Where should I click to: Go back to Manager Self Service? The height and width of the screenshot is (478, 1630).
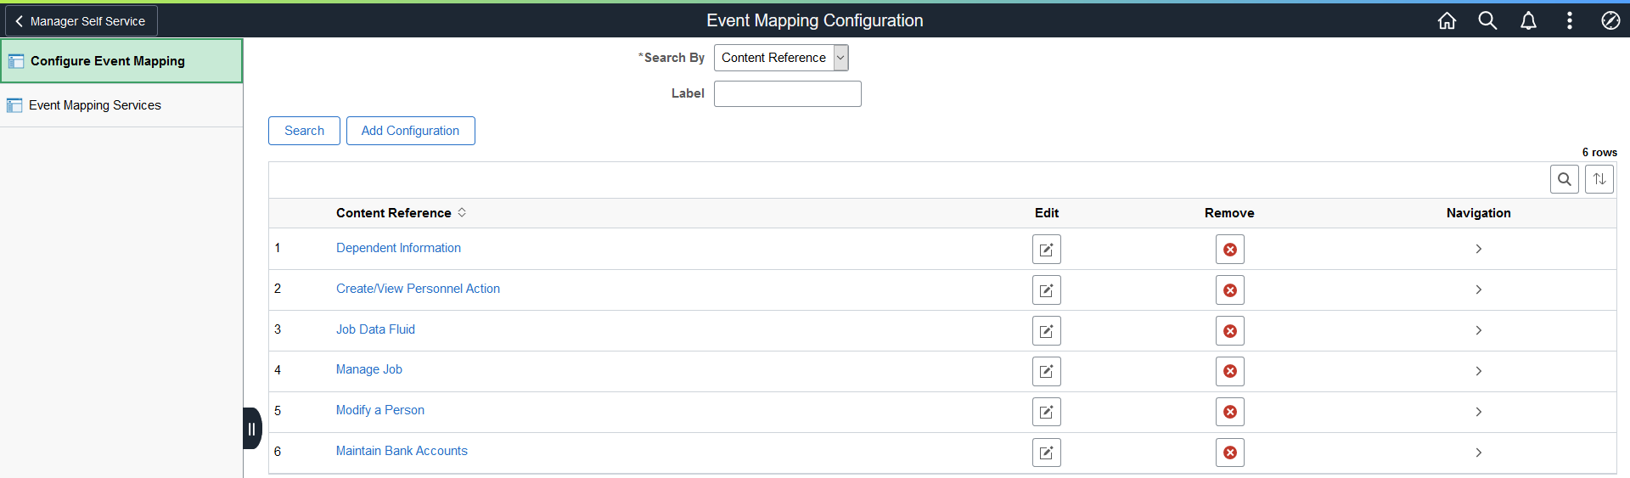pyautogui.click(x=81, y=21)
